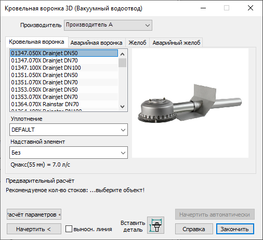Close the Кровельная воронка 3D dialog

tap(251, 8)
